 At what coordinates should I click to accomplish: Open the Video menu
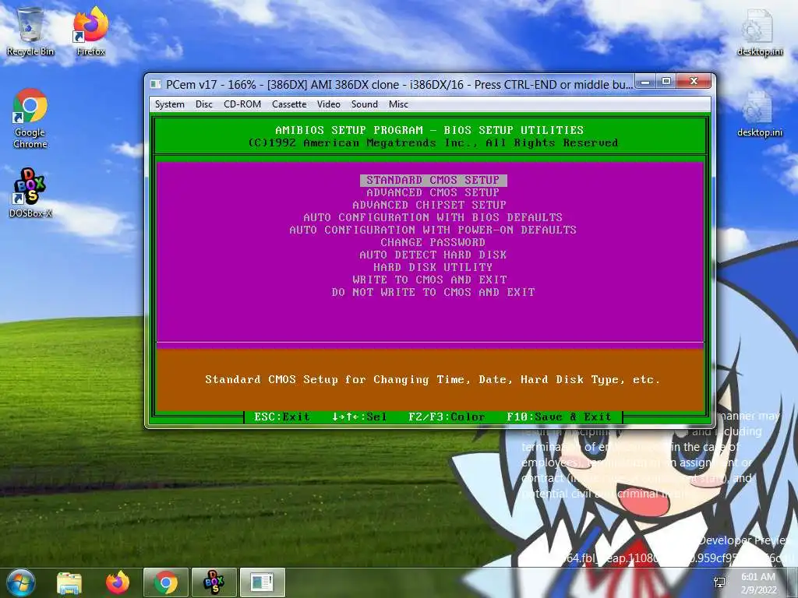[329, 104]
